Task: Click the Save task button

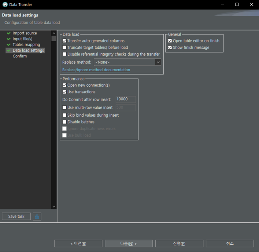Action: pyautogui.click(x=16, y=217)
